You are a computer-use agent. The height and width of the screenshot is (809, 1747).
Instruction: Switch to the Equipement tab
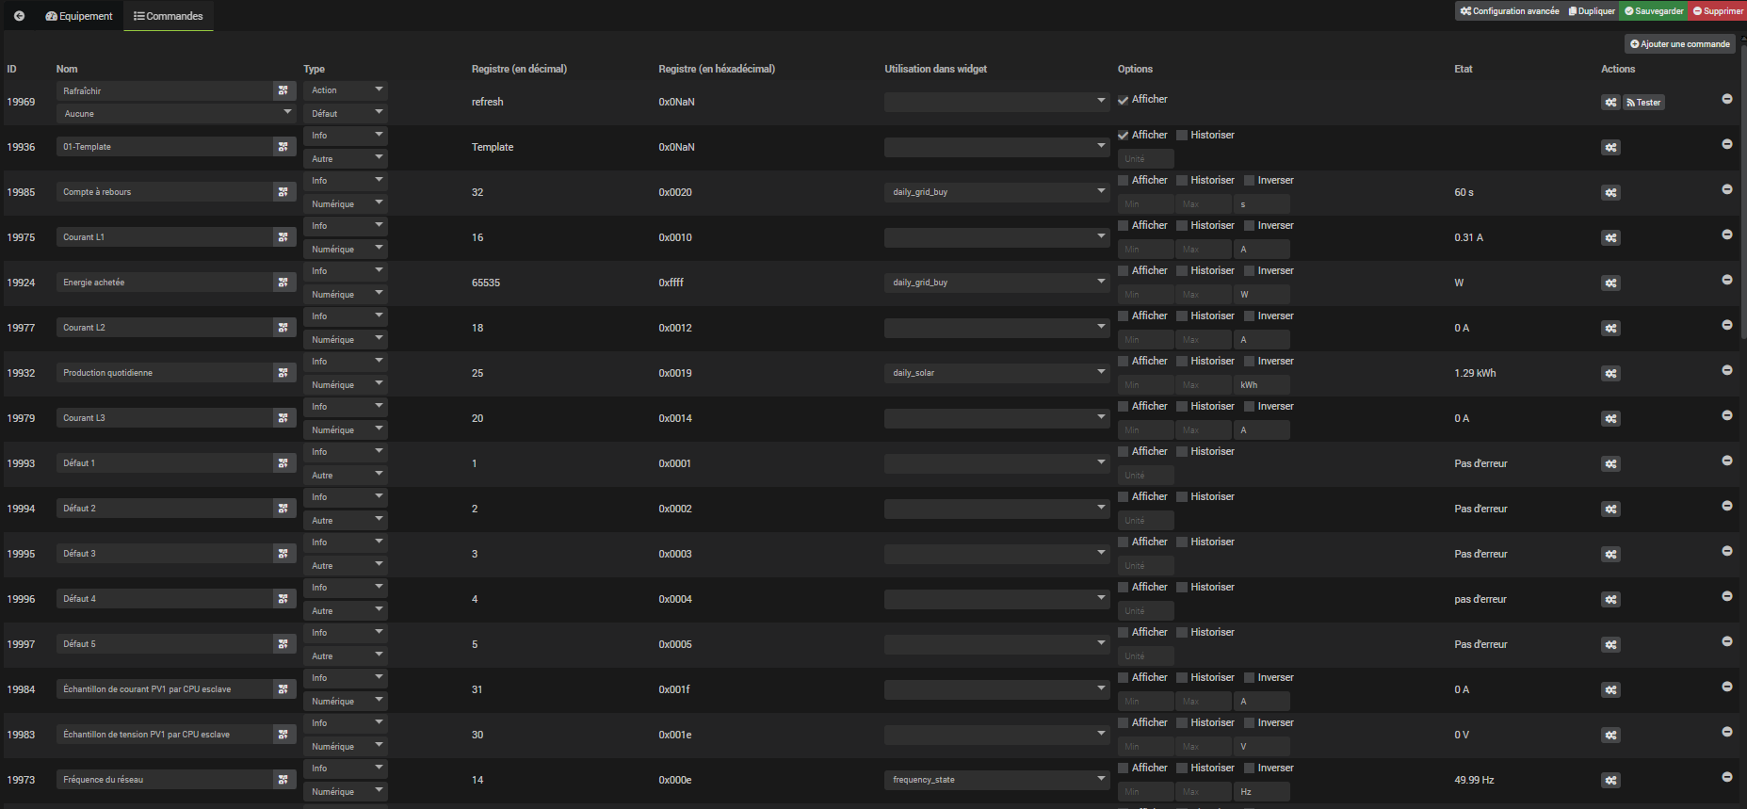click(x=79, y=16)
